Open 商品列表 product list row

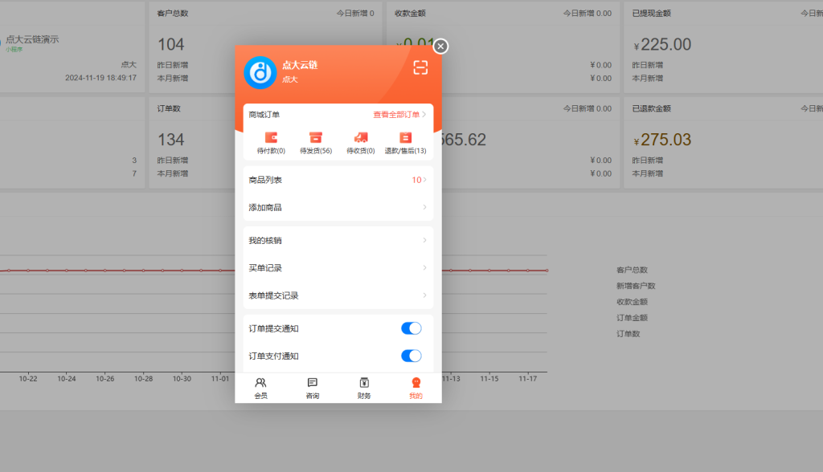point(338,180)
